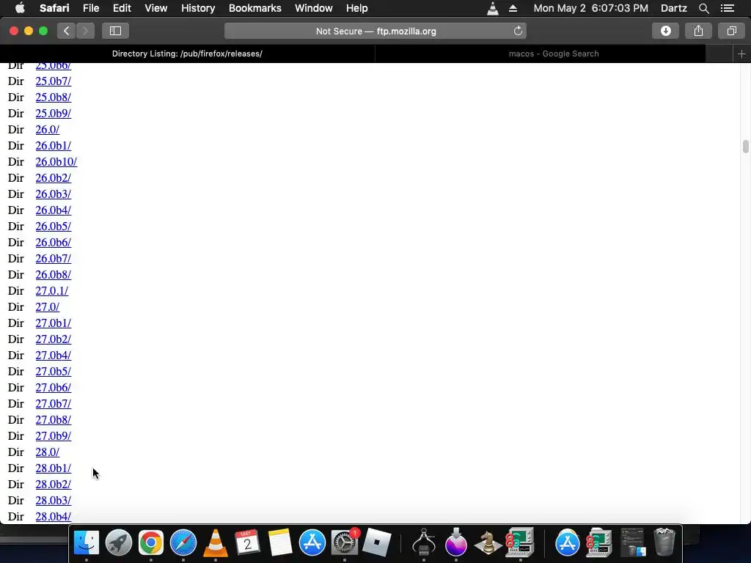Open Finder from the Dock
Image resolution: width=751 pixels, height=563 pixels.
pyautogui.click(x=87, y=542)
